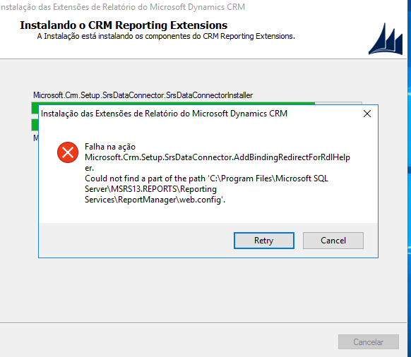
Task: Click 'Instalando o CRM Reporting Extensions' heading
Action: [x=124, y=25]
